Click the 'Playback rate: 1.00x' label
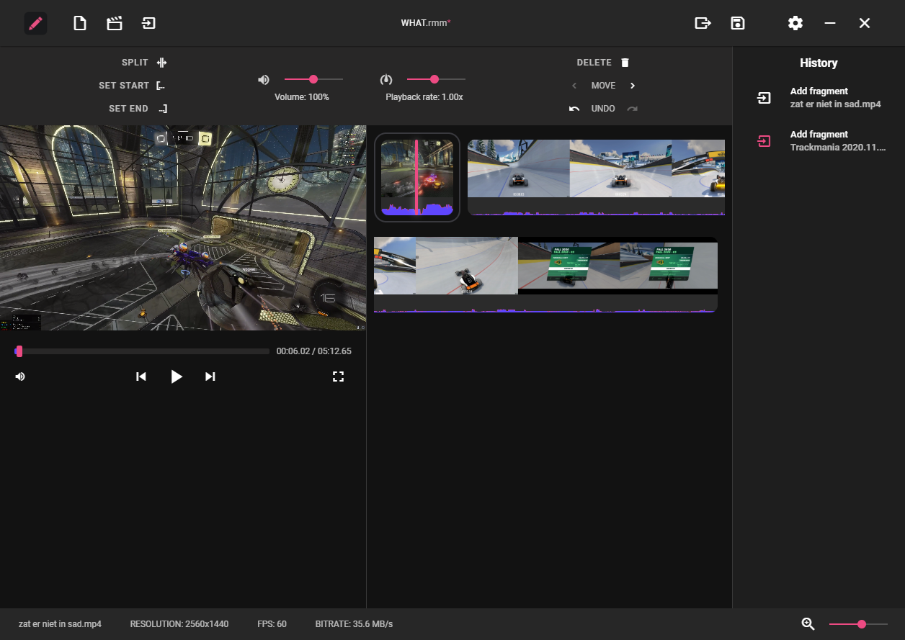Viewport: 905px width, 640px height. coord(424,96)
